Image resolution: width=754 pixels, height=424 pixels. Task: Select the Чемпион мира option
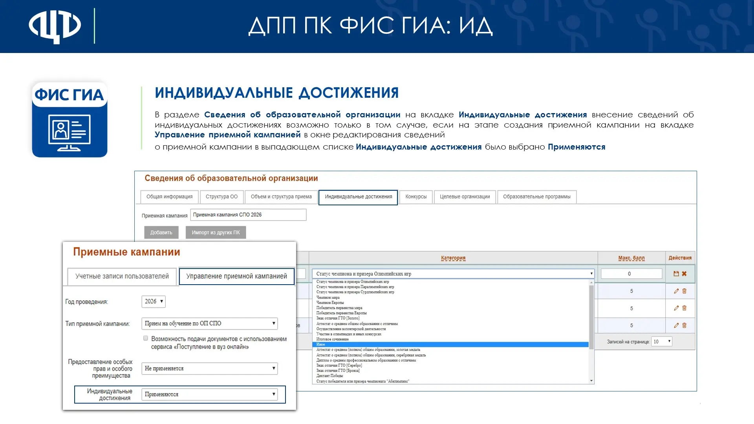[x=328, y=298]
